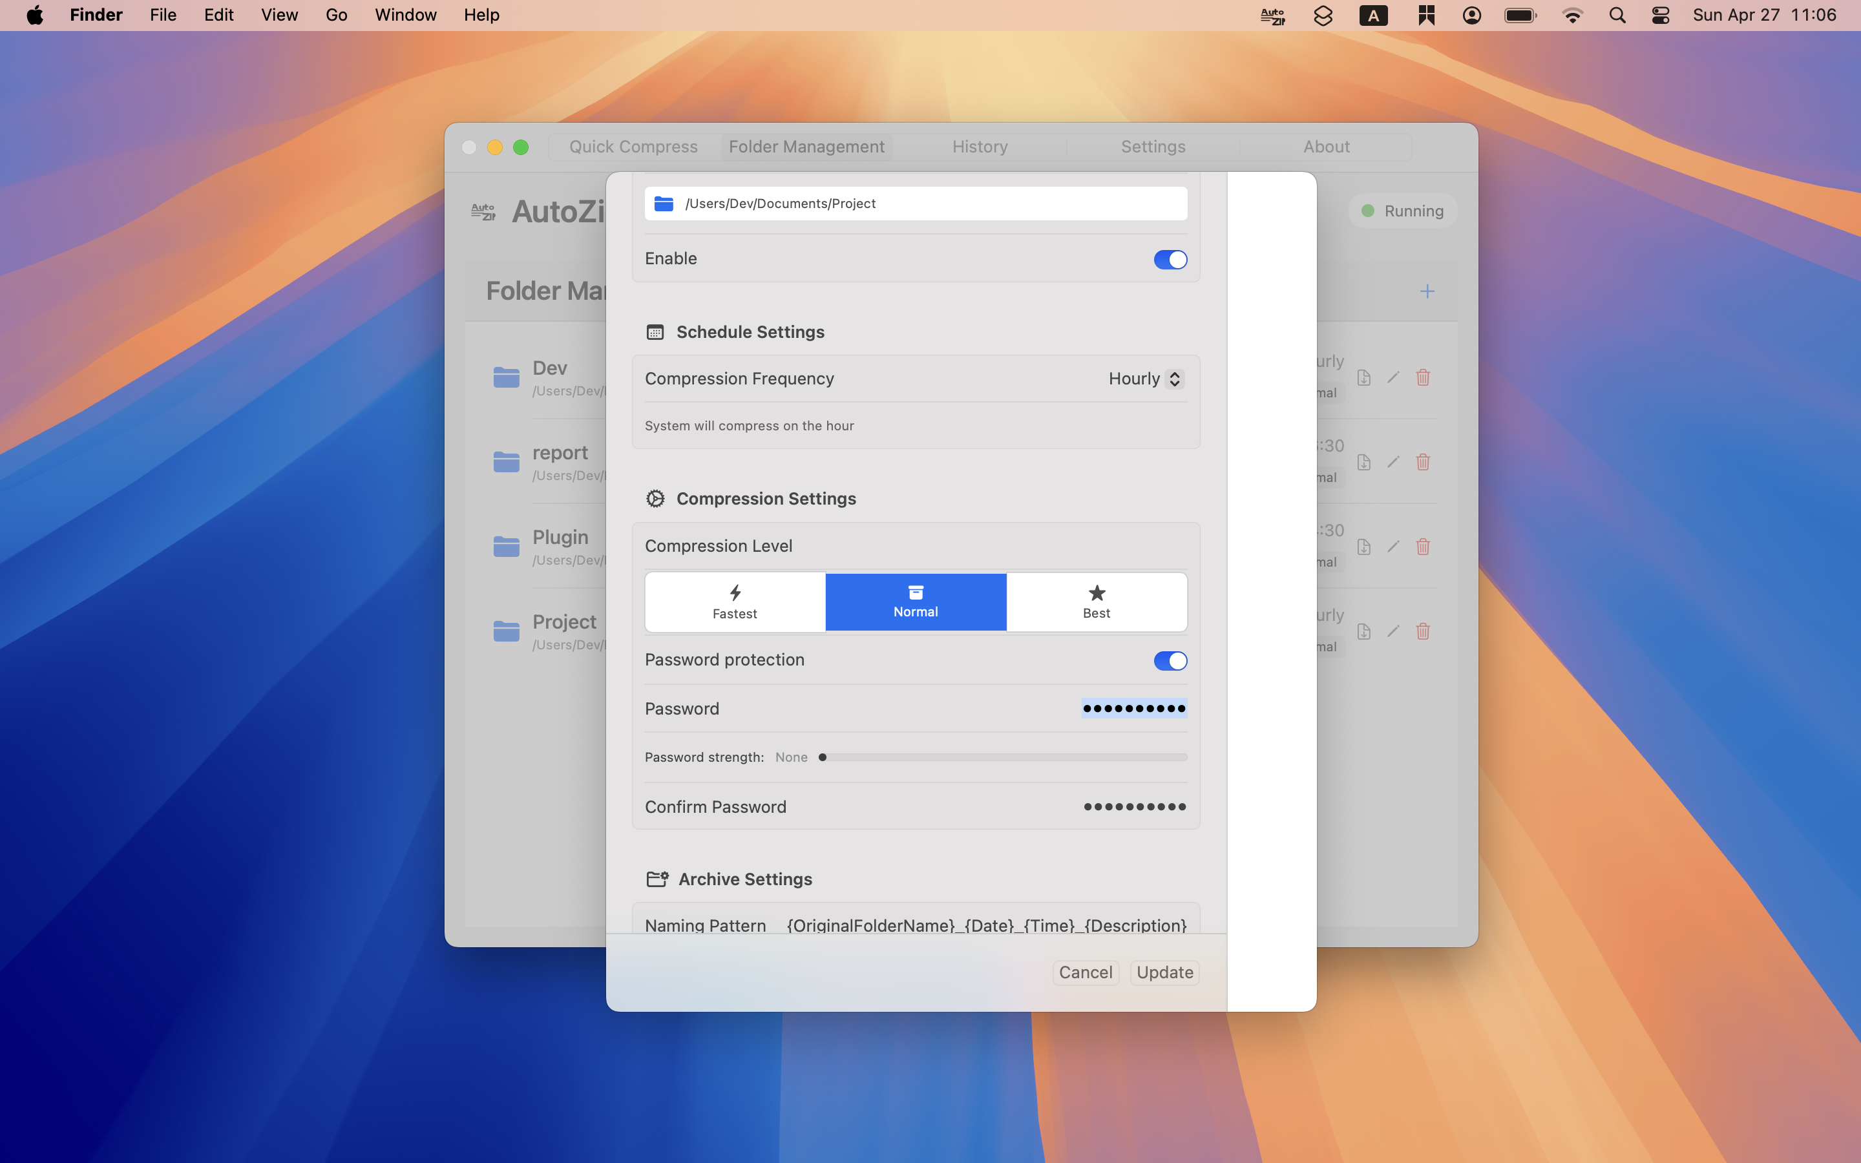Click the edit pencil in Project row
The width and height of the screenshot is (1861, 1163).
(1393, 631)
